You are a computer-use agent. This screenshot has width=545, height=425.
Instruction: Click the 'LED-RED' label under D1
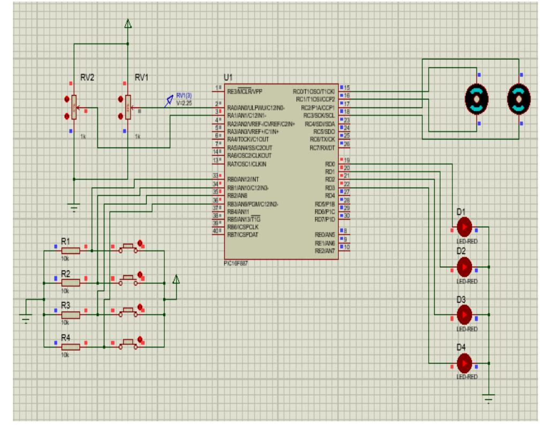[467, 241]
